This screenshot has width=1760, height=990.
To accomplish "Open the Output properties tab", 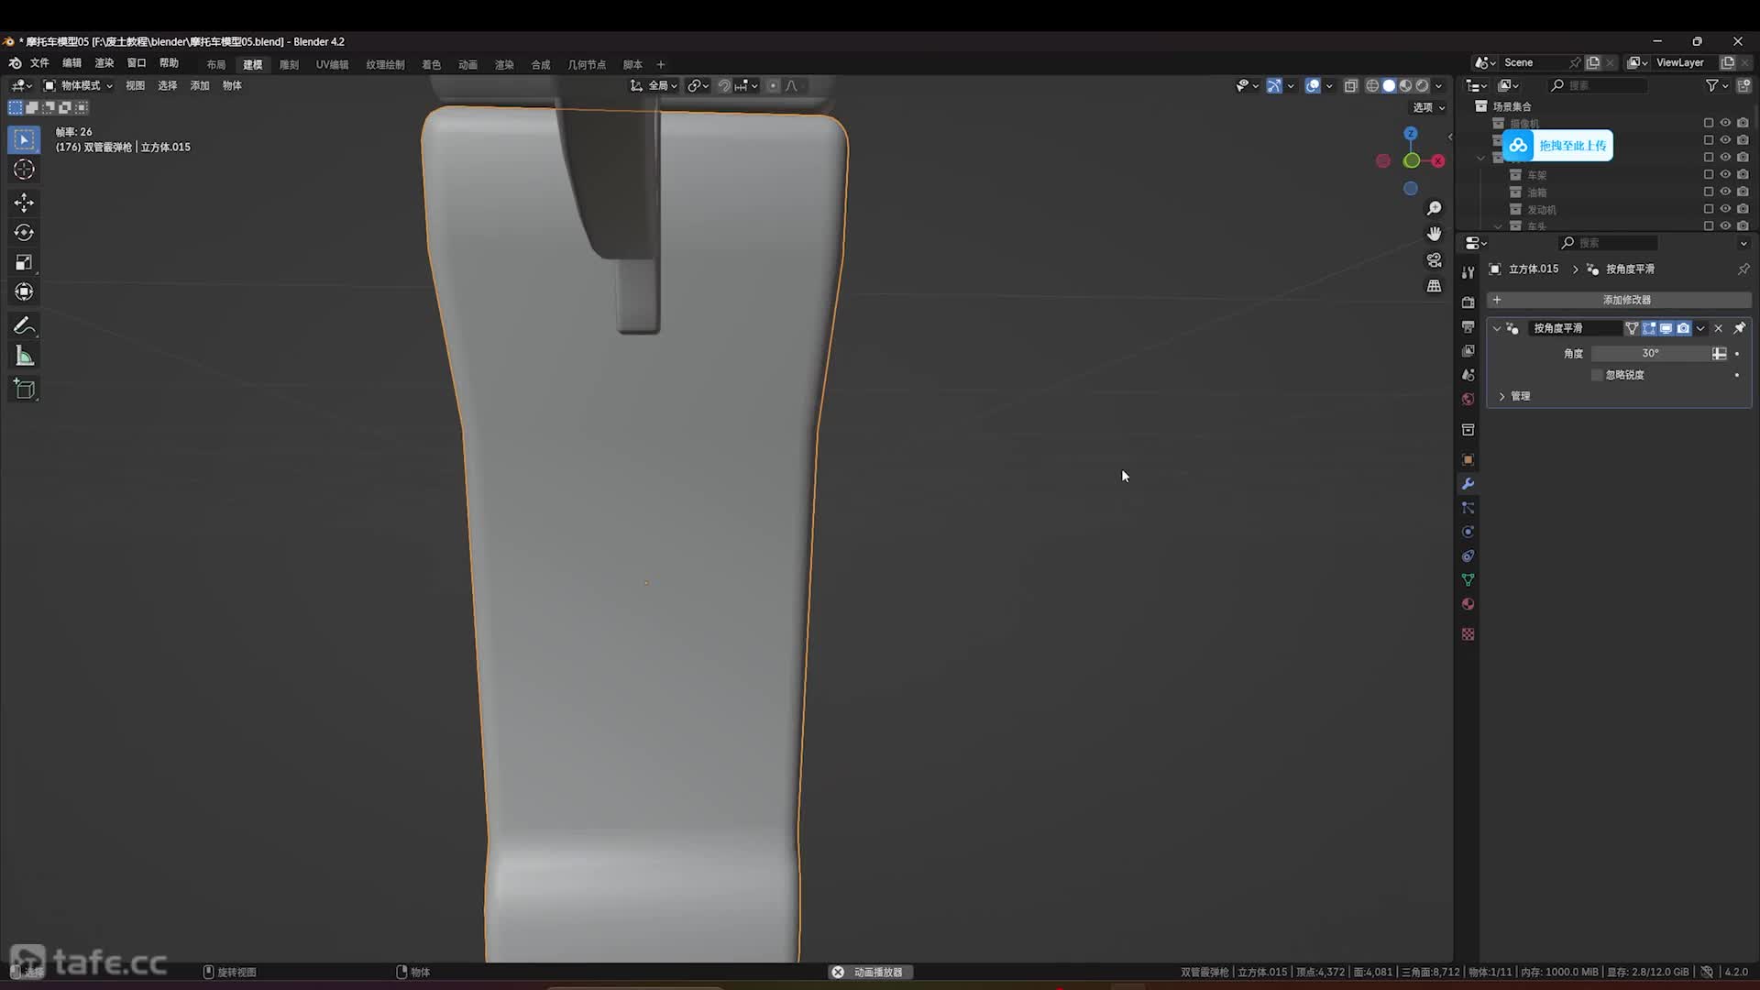I will (1468, 326).
